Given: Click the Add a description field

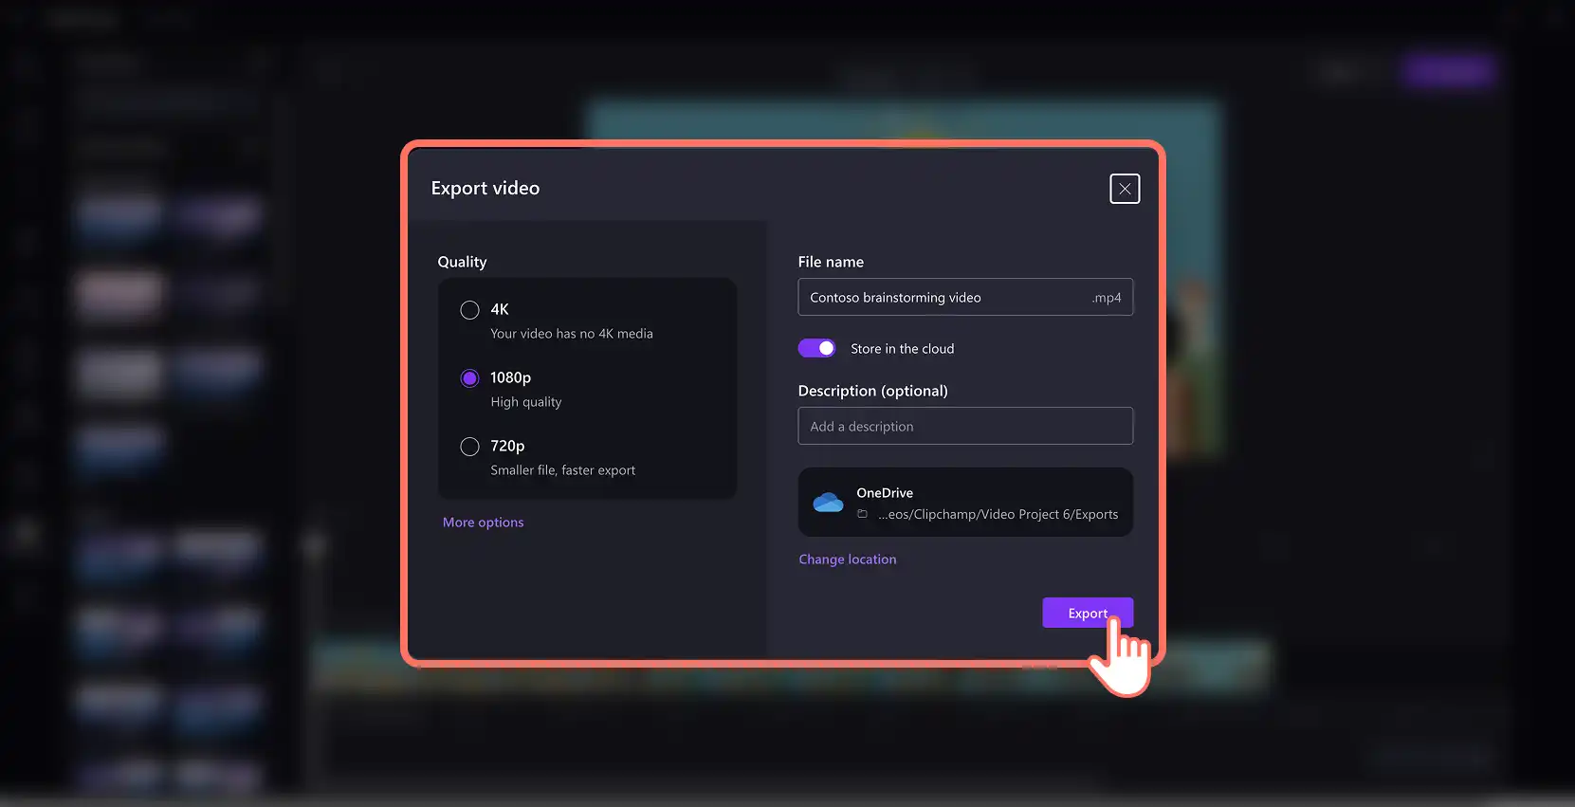Looking at the screenshot, I should (x=965, y=426).
